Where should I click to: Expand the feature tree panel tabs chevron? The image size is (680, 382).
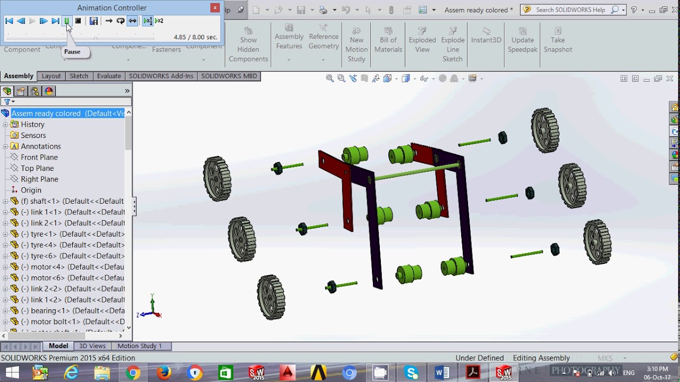pyautogui.click(x=127, y=91)
